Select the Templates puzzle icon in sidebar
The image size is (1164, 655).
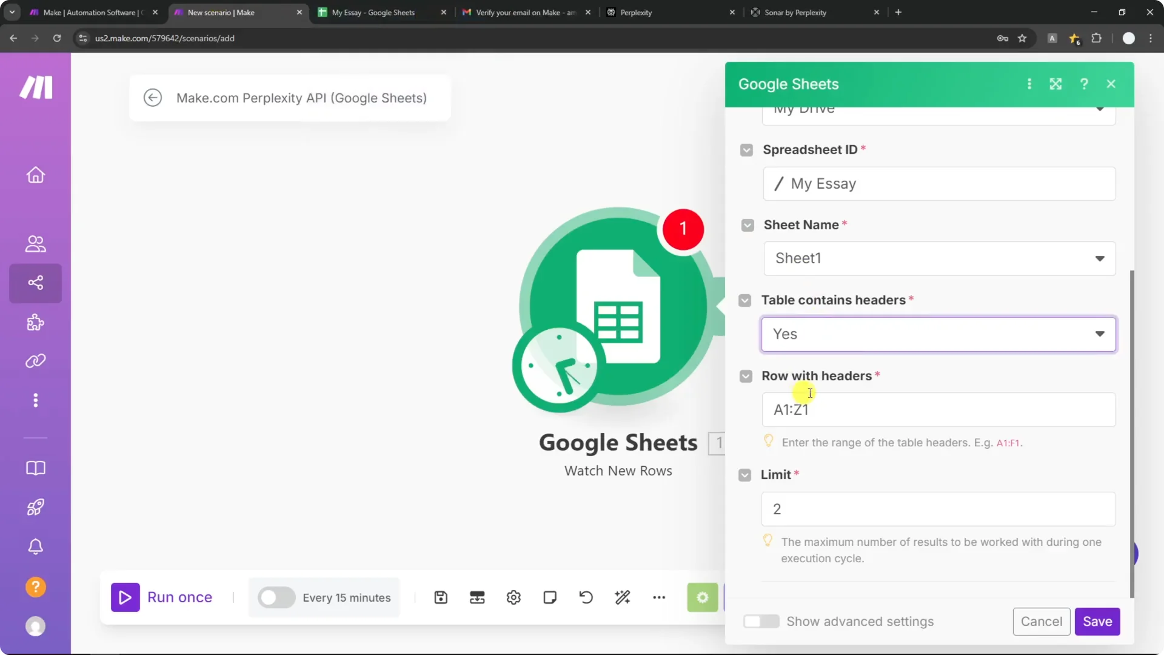[35, 322]
